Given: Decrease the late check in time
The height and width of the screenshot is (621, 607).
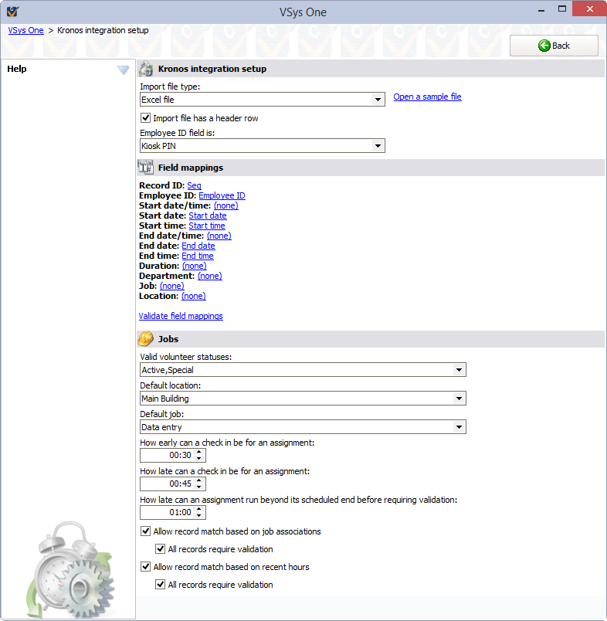Looking at the screenshot, I should coord(199,487).
